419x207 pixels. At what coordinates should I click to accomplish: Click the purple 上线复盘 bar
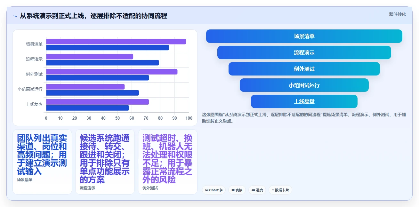97,102
